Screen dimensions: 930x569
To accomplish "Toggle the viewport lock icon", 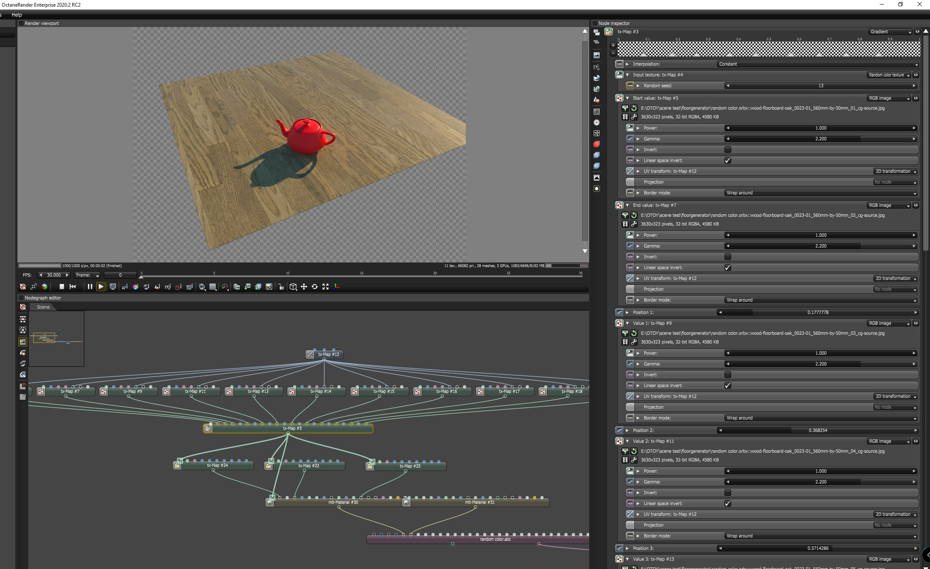I will coord(281,287).
